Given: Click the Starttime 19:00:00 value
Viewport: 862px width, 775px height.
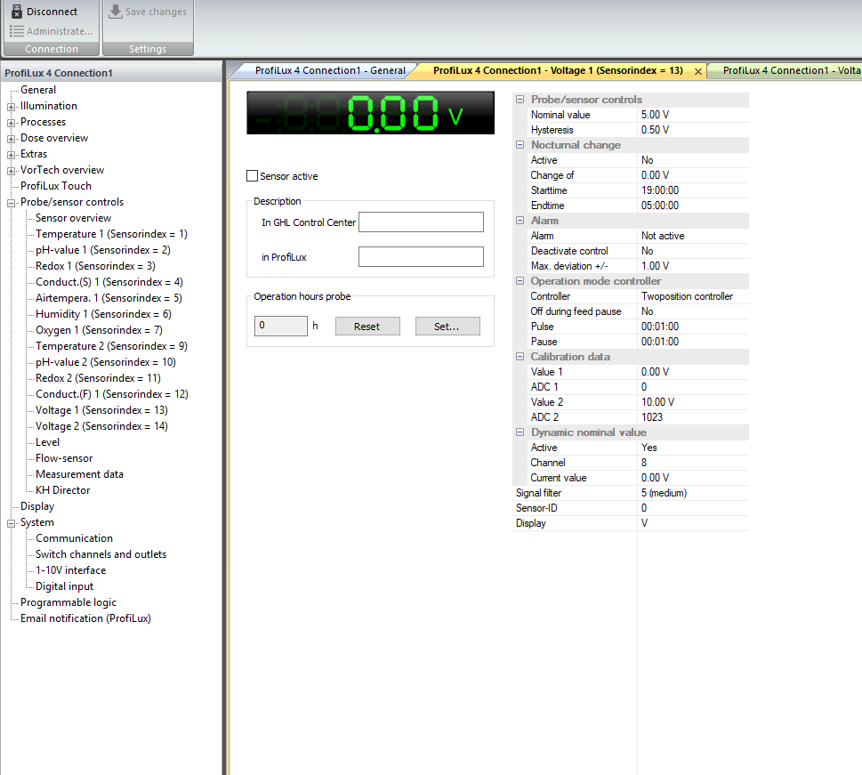Looking at the screenshot, I should [x=693, y=190].
